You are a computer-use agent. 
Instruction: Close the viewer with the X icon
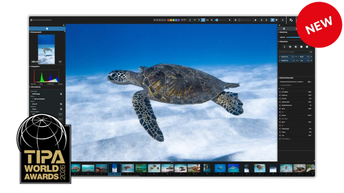coord(283,20)
